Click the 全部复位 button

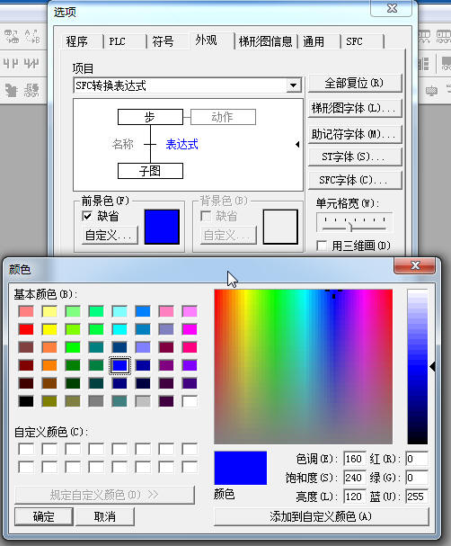(x=354, y=84)
